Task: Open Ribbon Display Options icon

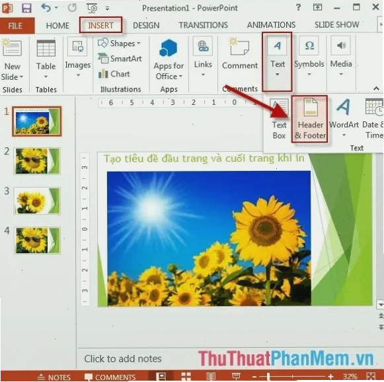Action: pyautogui.click(x=317, y=7)
